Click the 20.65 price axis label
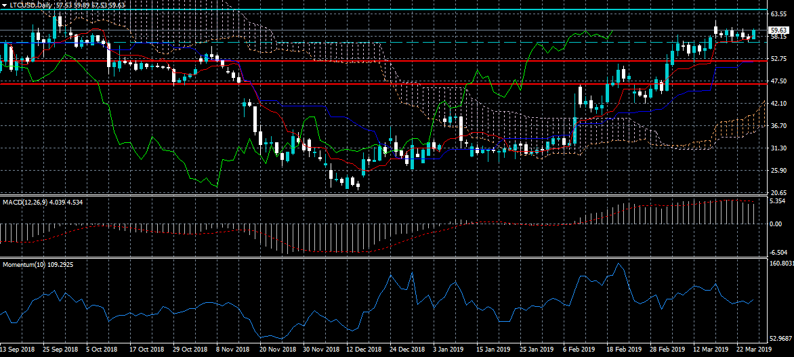This screenshot has width=794, height=357. [778, 192]
